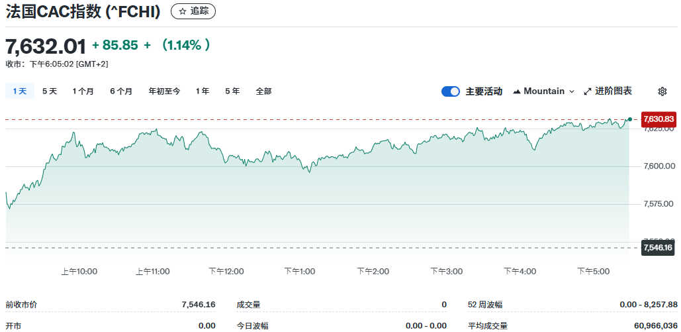681x332 pixels.
Task: Click the 上午10:00 time axis label
Action: 79,272
